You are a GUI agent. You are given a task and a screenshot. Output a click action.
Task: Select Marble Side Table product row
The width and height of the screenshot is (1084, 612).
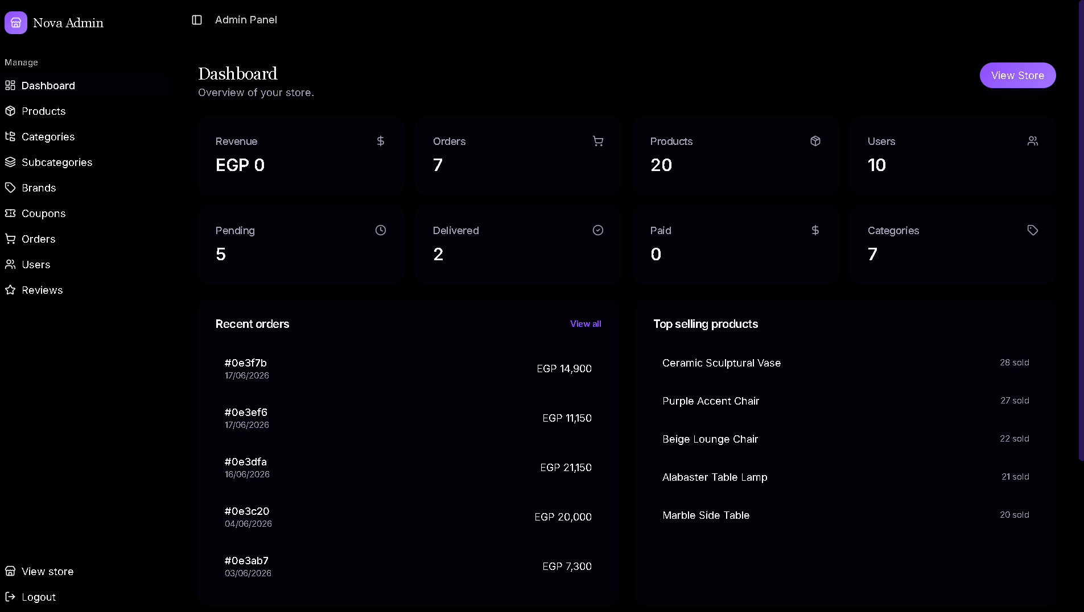tap(846, 515)
